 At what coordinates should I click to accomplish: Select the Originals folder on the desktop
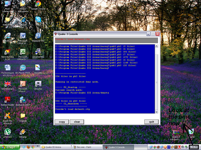pyautogui.click(x=23, y=117)
